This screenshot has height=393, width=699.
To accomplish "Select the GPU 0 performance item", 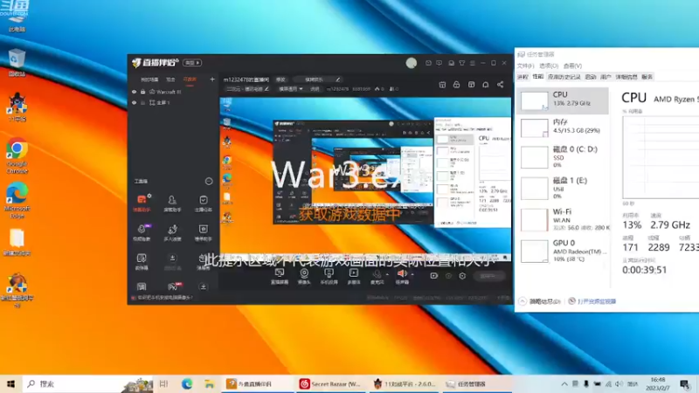I will pyautogui.click(x=562, y=251).
